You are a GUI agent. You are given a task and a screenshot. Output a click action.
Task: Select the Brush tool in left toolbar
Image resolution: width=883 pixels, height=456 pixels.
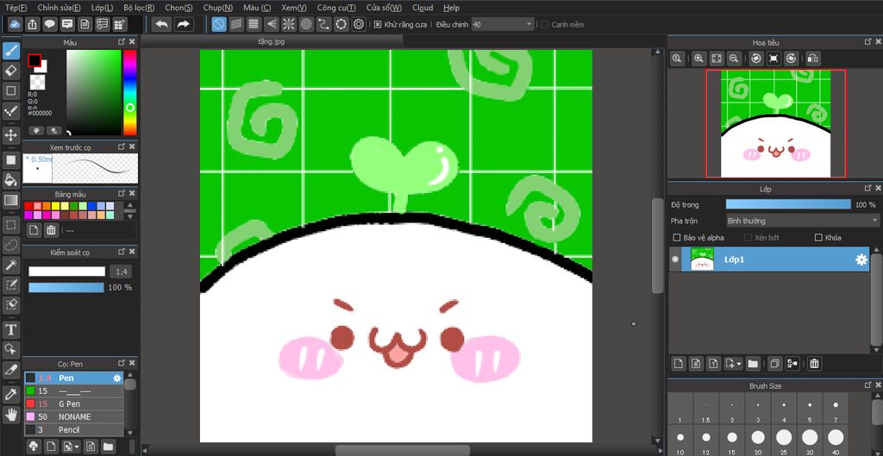tap(11, 51)
